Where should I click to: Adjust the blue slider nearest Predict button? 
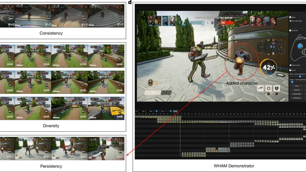point(171,111)
